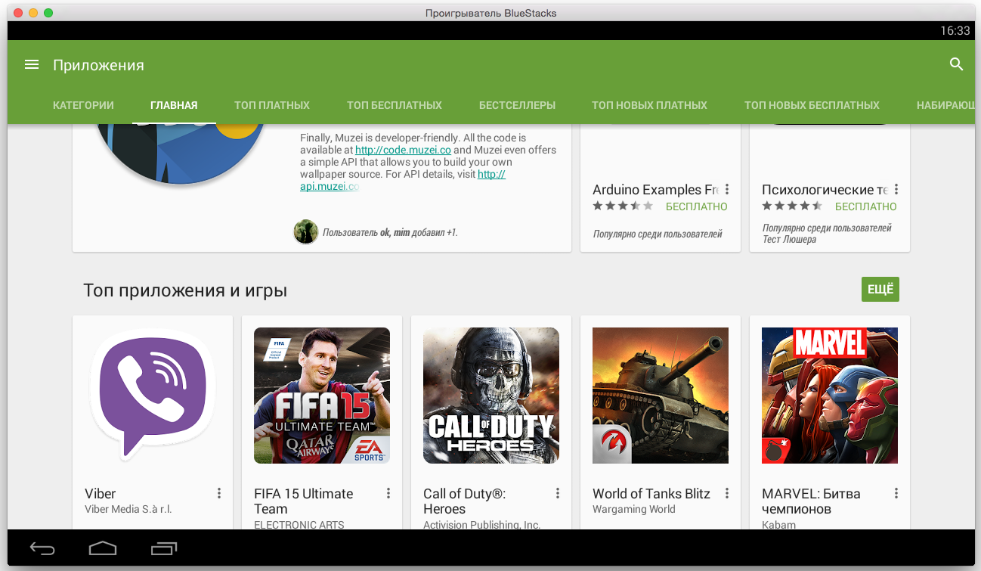981x571 pixels.
Task: Follow the http://code.muzei.co link
Action: click(x=404, y=150)
